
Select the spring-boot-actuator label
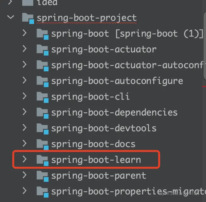pos(104,50)
